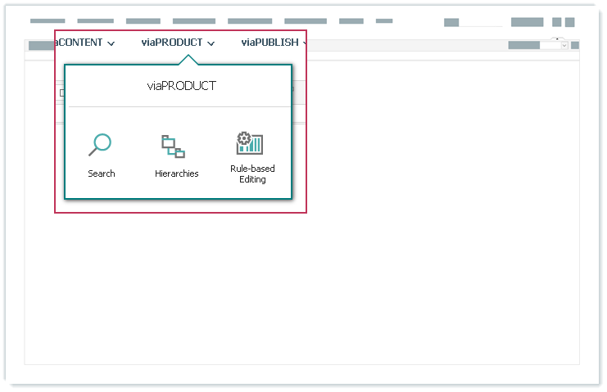Toggle the checkbox partly hidden behind popup
607x392 pixels.
click(61, 93)
